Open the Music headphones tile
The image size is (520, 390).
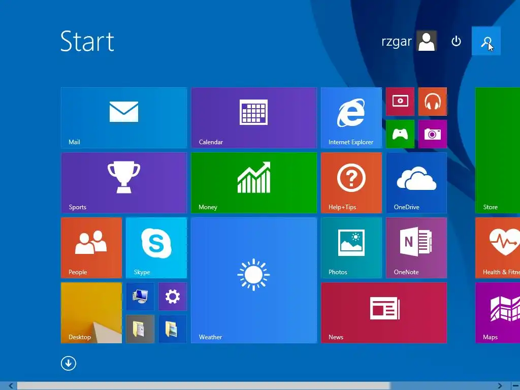click(433, 102)
